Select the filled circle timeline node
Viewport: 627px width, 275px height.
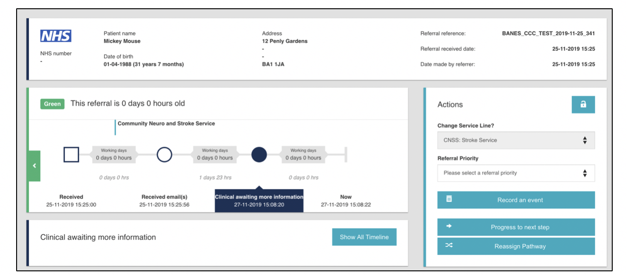pos(259,155)
